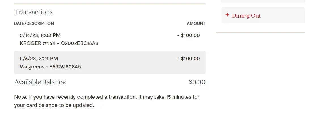Select the KROGER #464 transaction description
This screenshot has width=319, height=123.
click(x=59, y=43)
